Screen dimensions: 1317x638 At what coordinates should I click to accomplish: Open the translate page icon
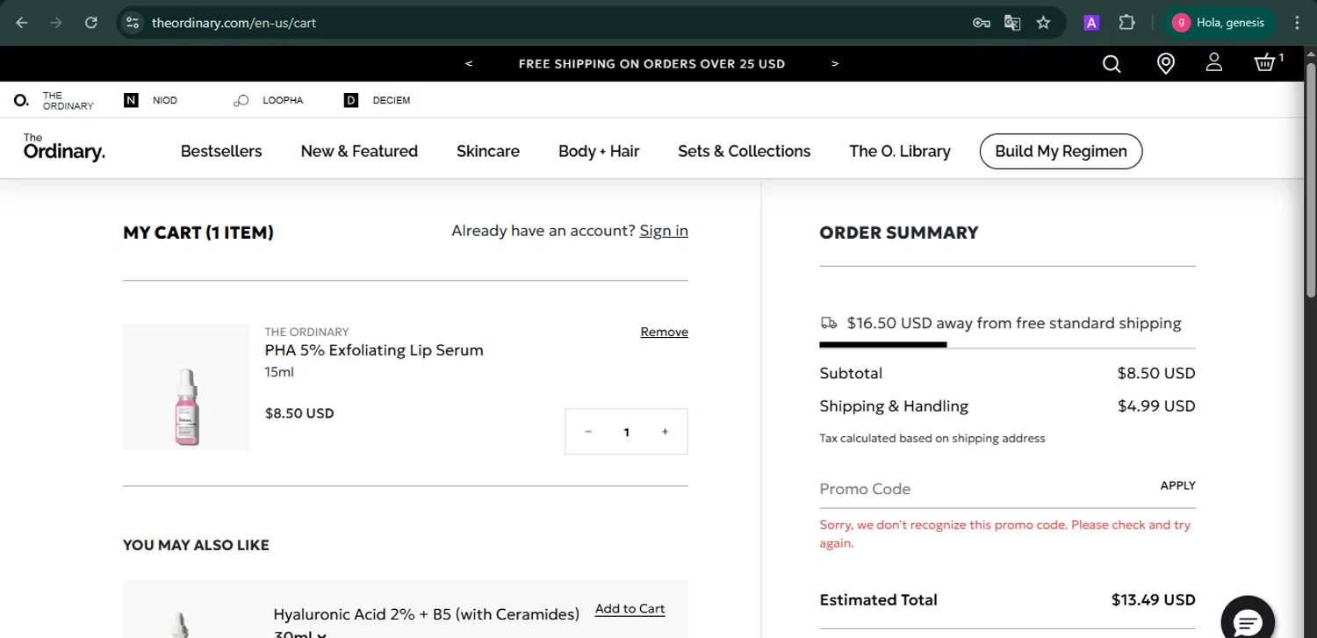[x=1012, y=23]
